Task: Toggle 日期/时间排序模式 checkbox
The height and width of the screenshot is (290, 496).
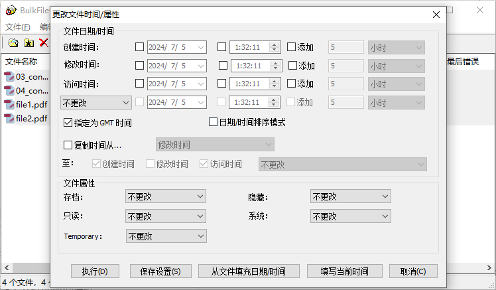Action: click(x=214, y=122)
